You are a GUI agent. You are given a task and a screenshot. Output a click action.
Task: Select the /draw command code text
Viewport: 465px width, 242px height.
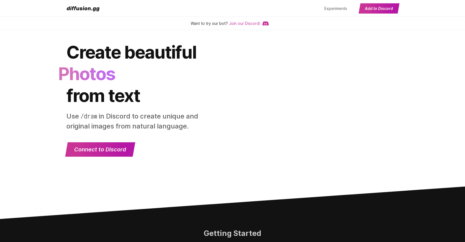(x=89, y=116)
